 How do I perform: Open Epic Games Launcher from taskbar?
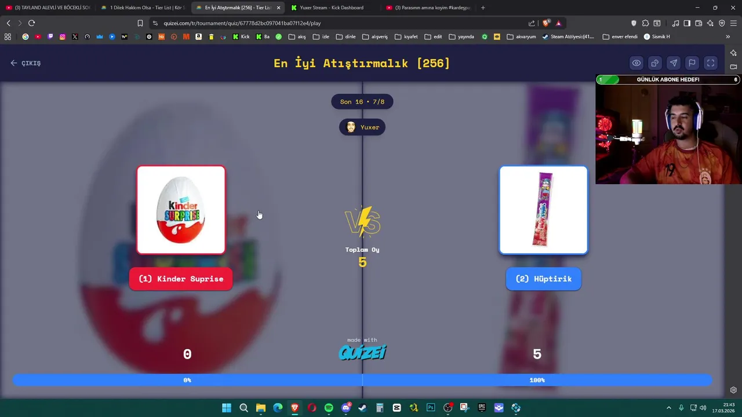tap(482, 408)
